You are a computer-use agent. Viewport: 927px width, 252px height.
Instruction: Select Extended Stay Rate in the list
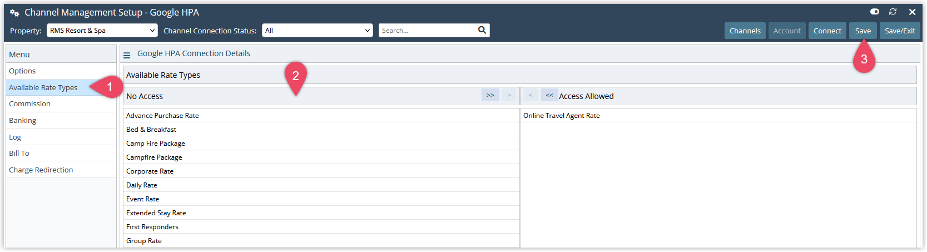(x=321, y=213)
